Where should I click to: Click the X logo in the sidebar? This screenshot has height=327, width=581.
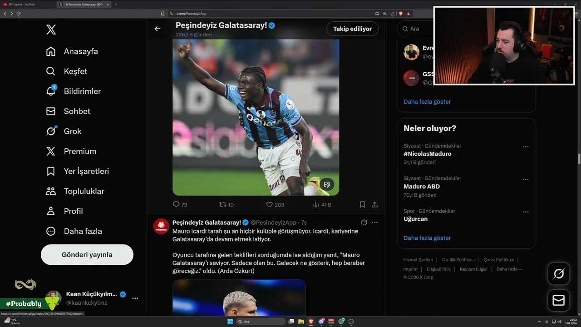click(x=51, y=30)
